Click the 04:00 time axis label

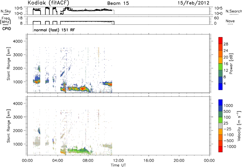pos(57,161)
